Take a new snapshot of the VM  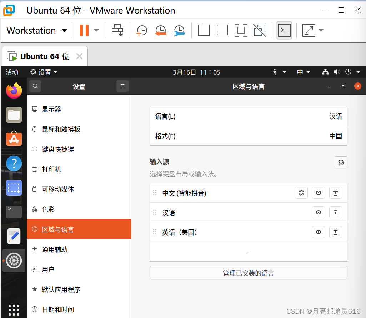[x=142, y=30]
